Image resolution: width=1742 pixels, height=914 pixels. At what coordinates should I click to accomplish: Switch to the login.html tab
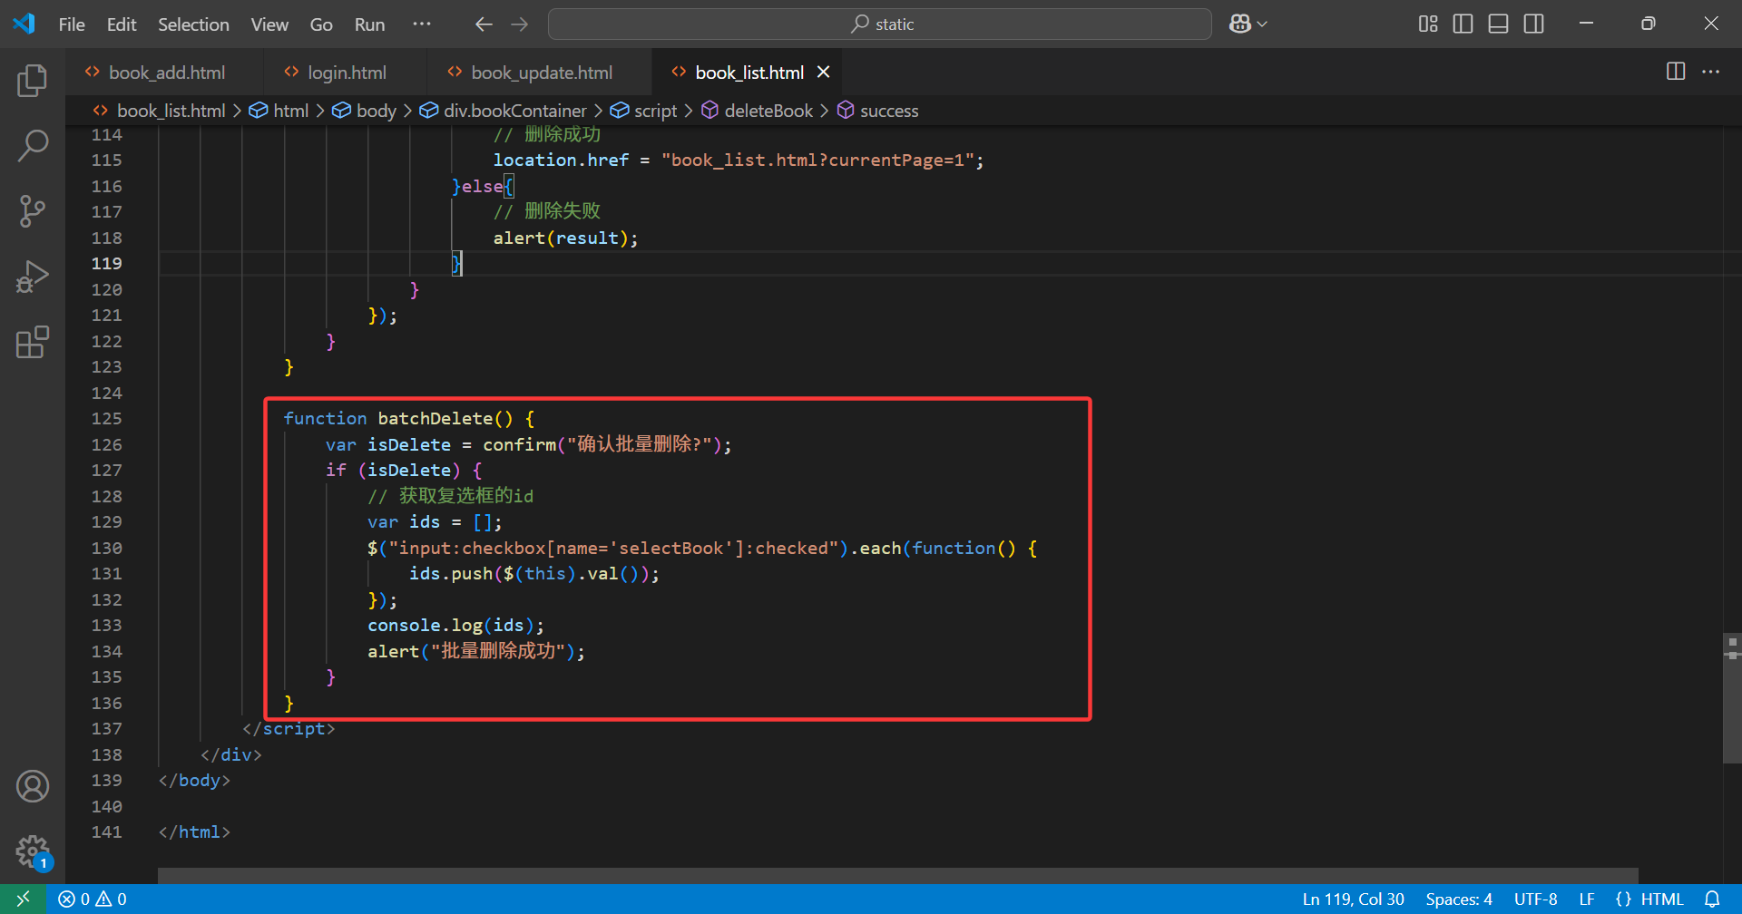tap(346, 72)
